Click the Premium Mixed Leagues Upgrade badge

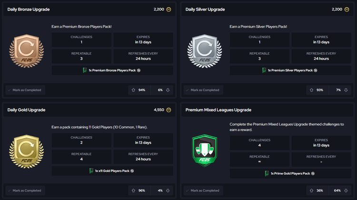click(204, 149)
